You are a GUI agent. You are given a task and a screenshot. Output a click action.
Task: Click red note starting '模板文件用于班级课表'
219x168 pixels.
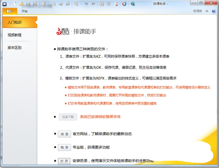tap(139, 87)
